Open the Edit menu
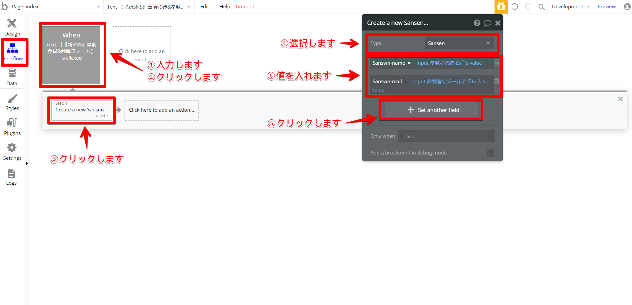Viewport: 632px width, 305px height. (205, 7)
